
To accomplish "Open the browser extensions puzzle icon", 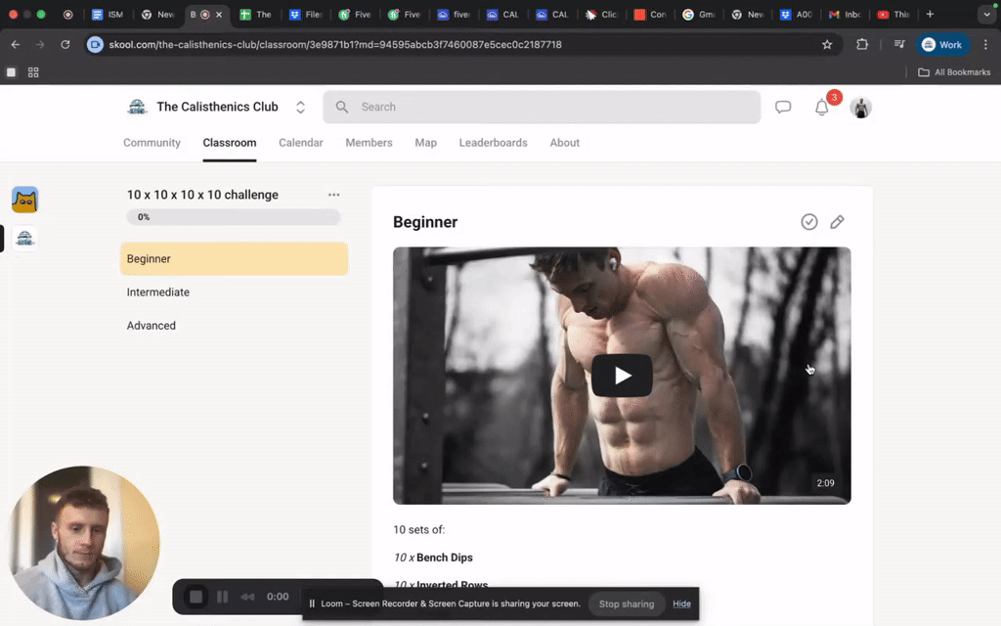I will (862, 45).
